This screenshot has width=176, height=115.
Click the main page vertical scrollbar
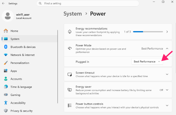coord(175,48)
